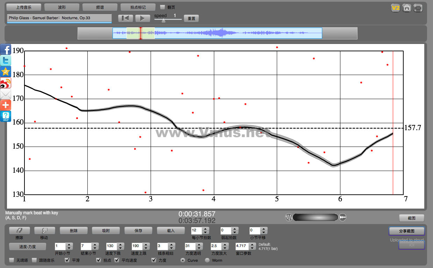Click the email envelope share icon
This screenshot has height=268, width=433.
[6, 94]
